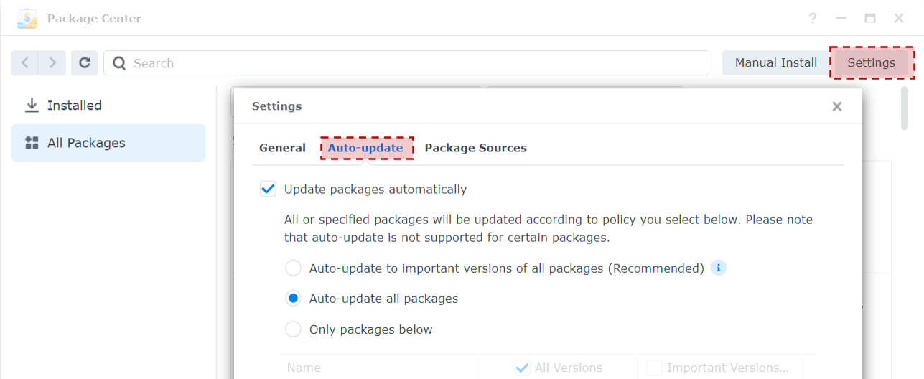The image size is (924, 379).
Task: Close the Settings dialog with X
Action: click(x=836, y=106)
